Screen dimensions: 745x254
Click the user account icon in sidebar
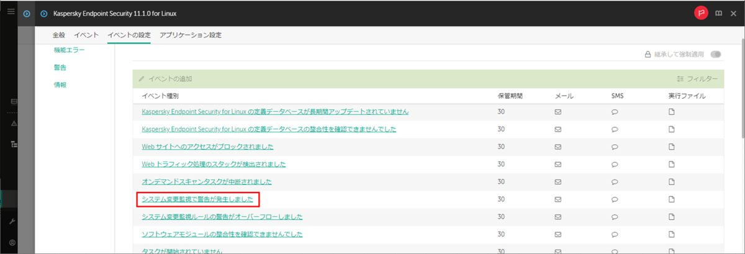point(12,242)
